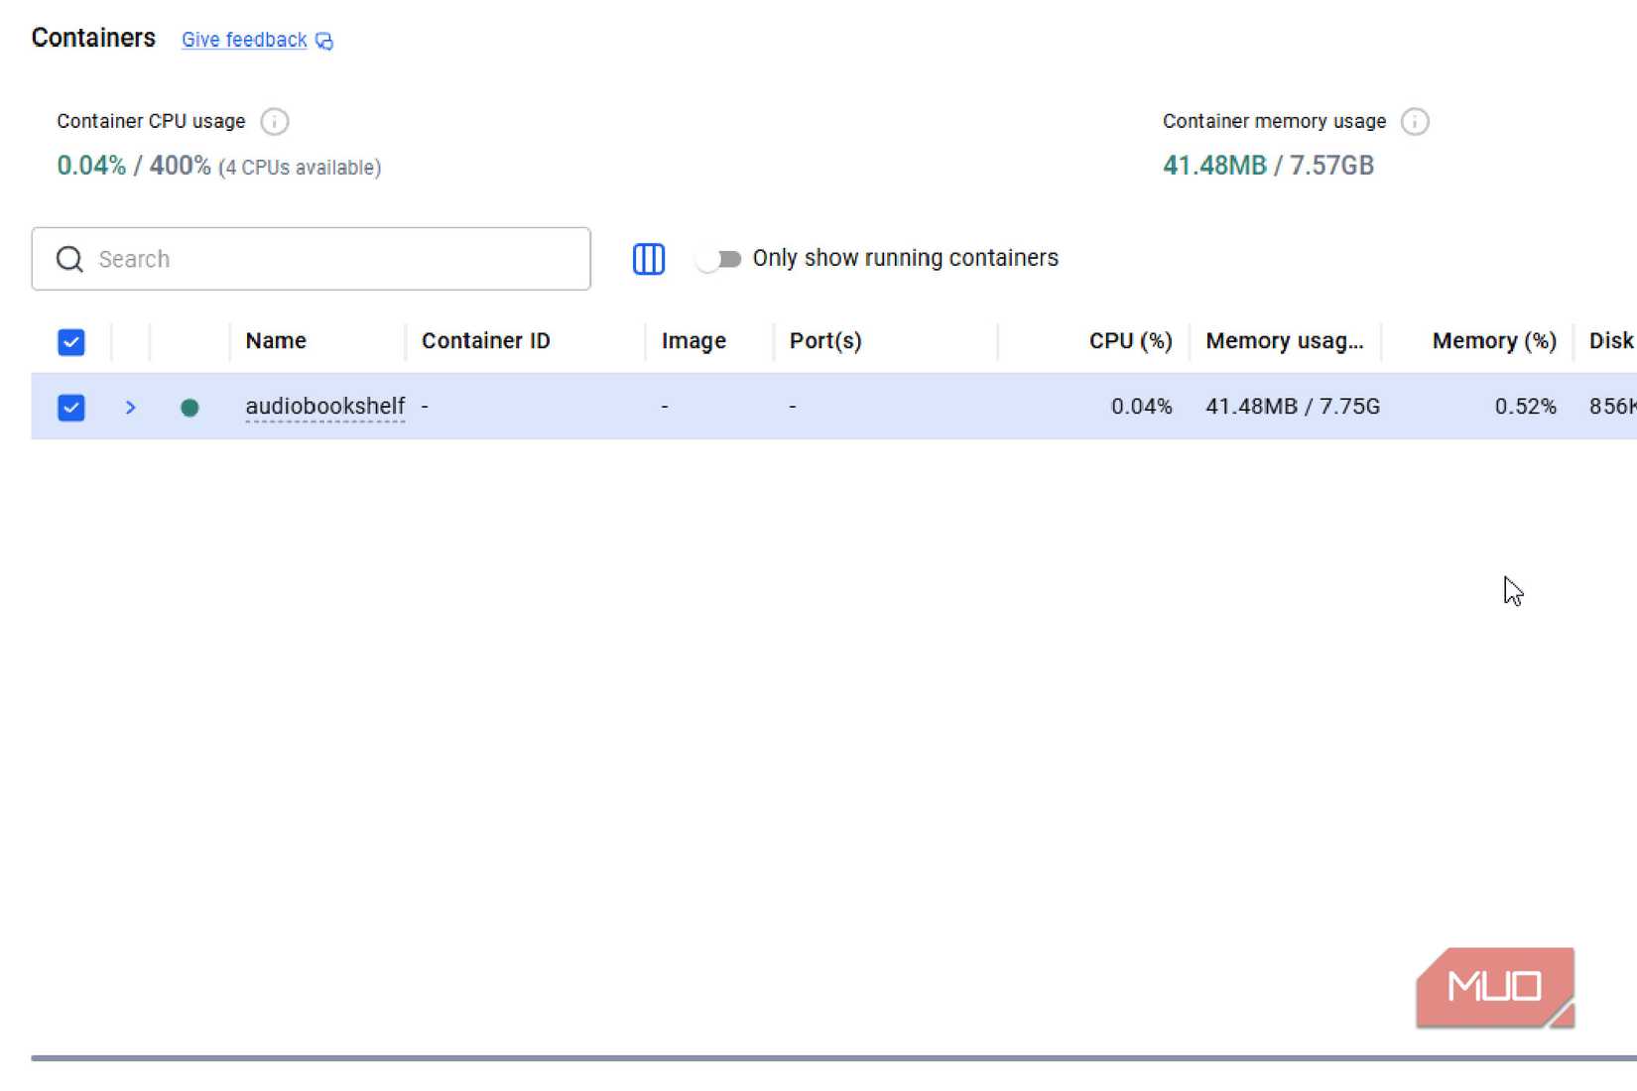Sort by the Memory (%) column header
Screen dimensions: 1637x1091
click(1494, 341)
